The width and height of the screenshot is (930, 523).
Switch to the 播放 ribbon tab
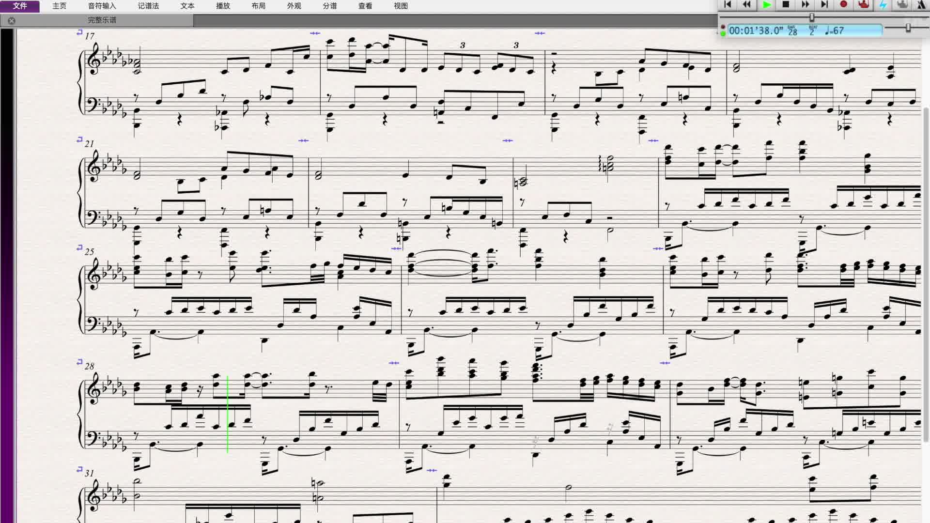(223, 6)
